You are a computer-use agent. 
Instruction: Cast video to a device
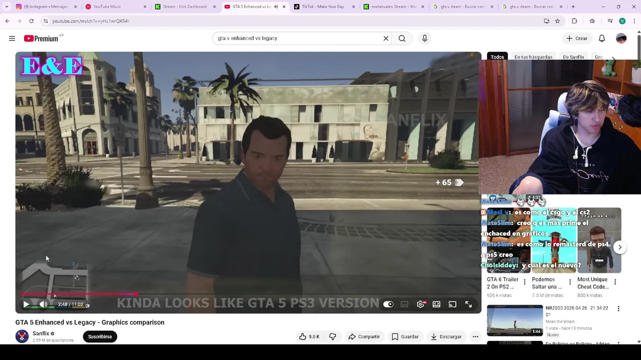tap(453, 304)
